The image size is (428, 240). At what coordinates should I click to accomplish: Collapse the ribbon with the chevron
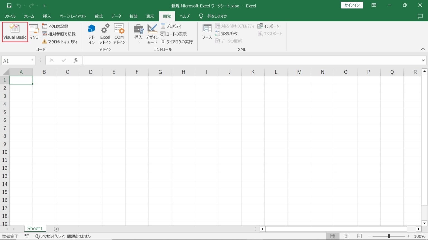[x=423, y=49]
